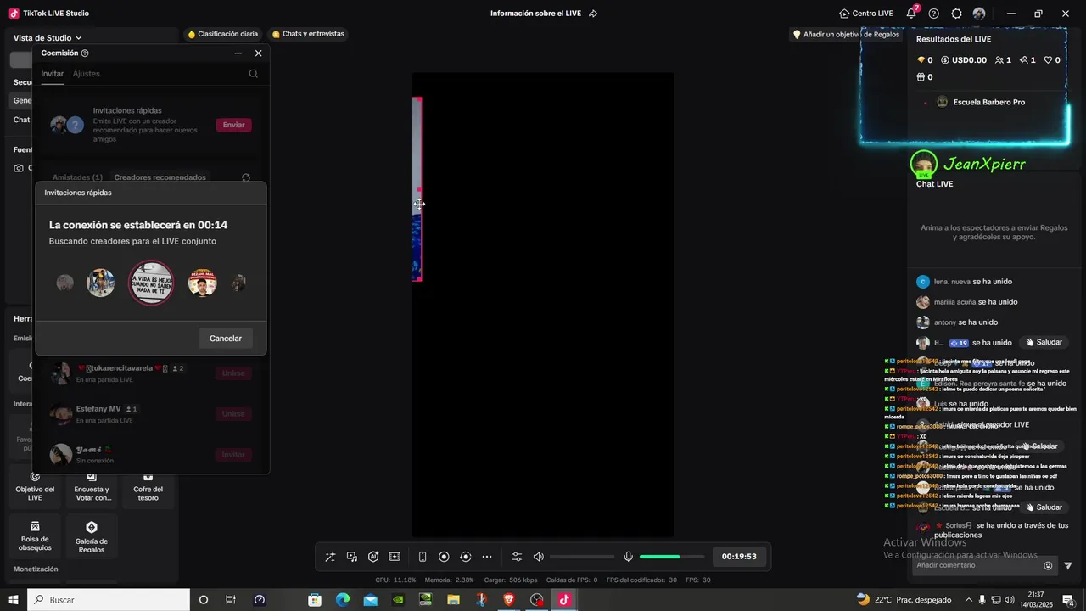This screenshot has width=1086, height=611.
Task: Click the search icon in Coemisión panel
Action: pyautogui.click(x=253, y=74)
